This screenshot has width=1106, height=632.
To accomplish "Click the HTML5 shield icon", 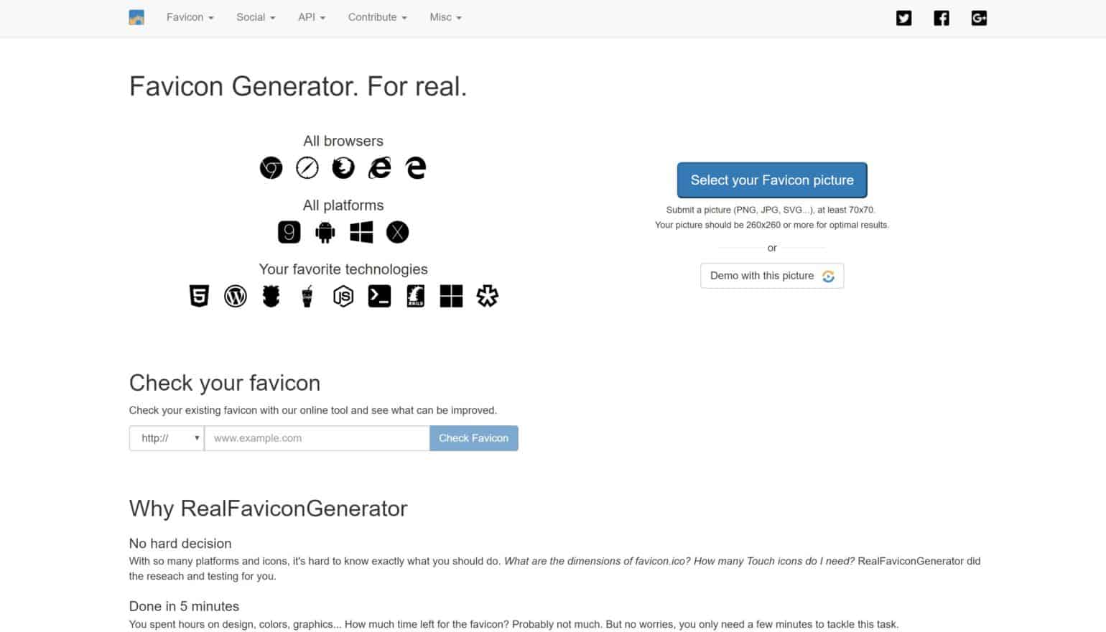I will (199, 296).
